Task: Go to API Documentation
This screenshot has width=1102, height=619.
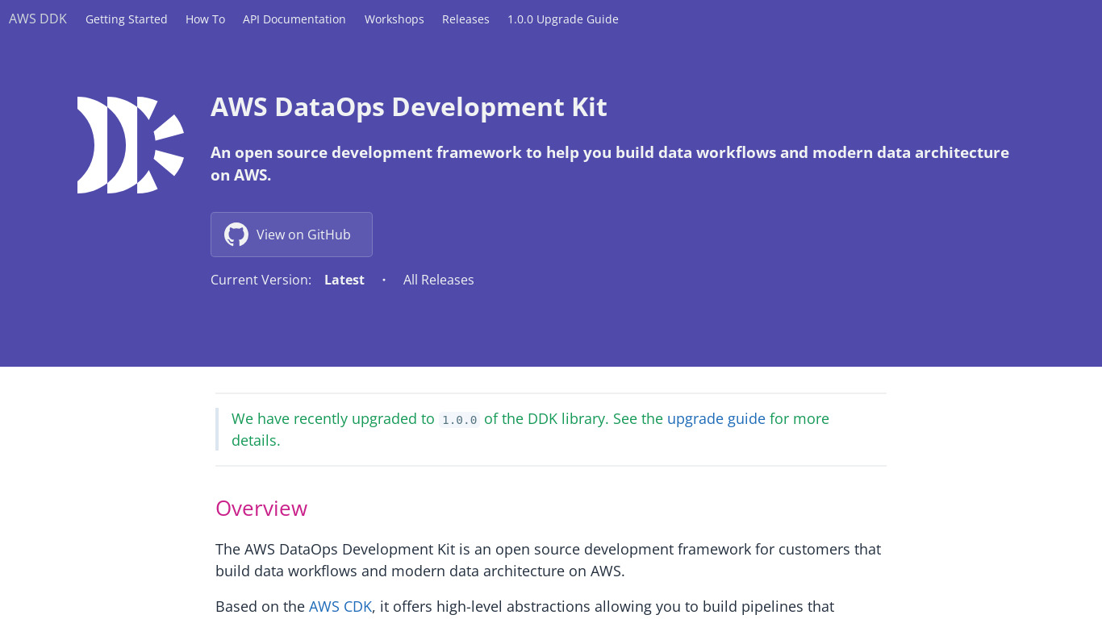Action: [x=294, y=19]
